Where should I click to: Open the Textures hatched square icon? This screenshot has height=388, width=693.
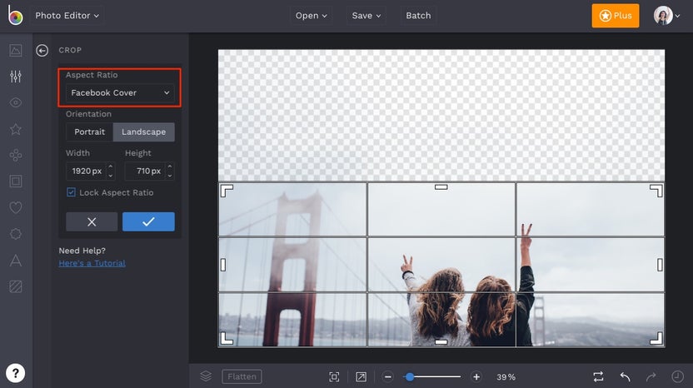pyautogui.click(x=16, y=286)
